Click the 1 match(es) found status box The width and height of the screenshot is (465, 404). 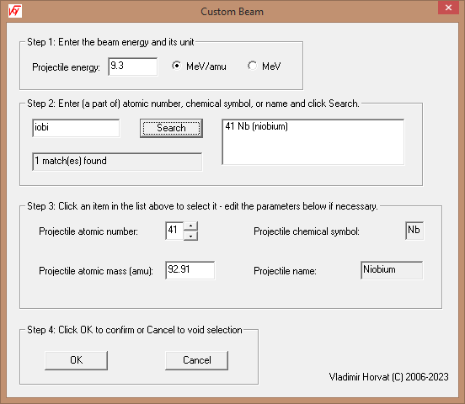[x=117, y=162]
